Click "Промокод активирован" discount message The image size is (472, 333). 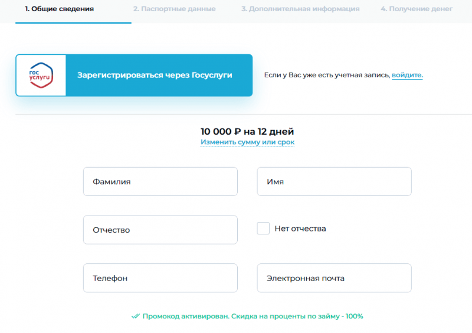[x=253, y=316]
